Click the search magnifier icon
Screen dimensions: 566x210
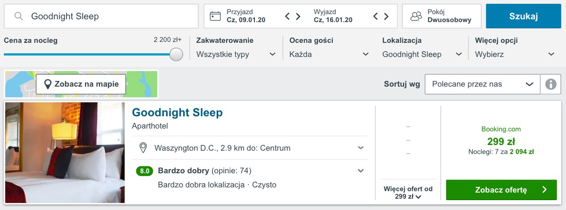(x=19, y=16)
